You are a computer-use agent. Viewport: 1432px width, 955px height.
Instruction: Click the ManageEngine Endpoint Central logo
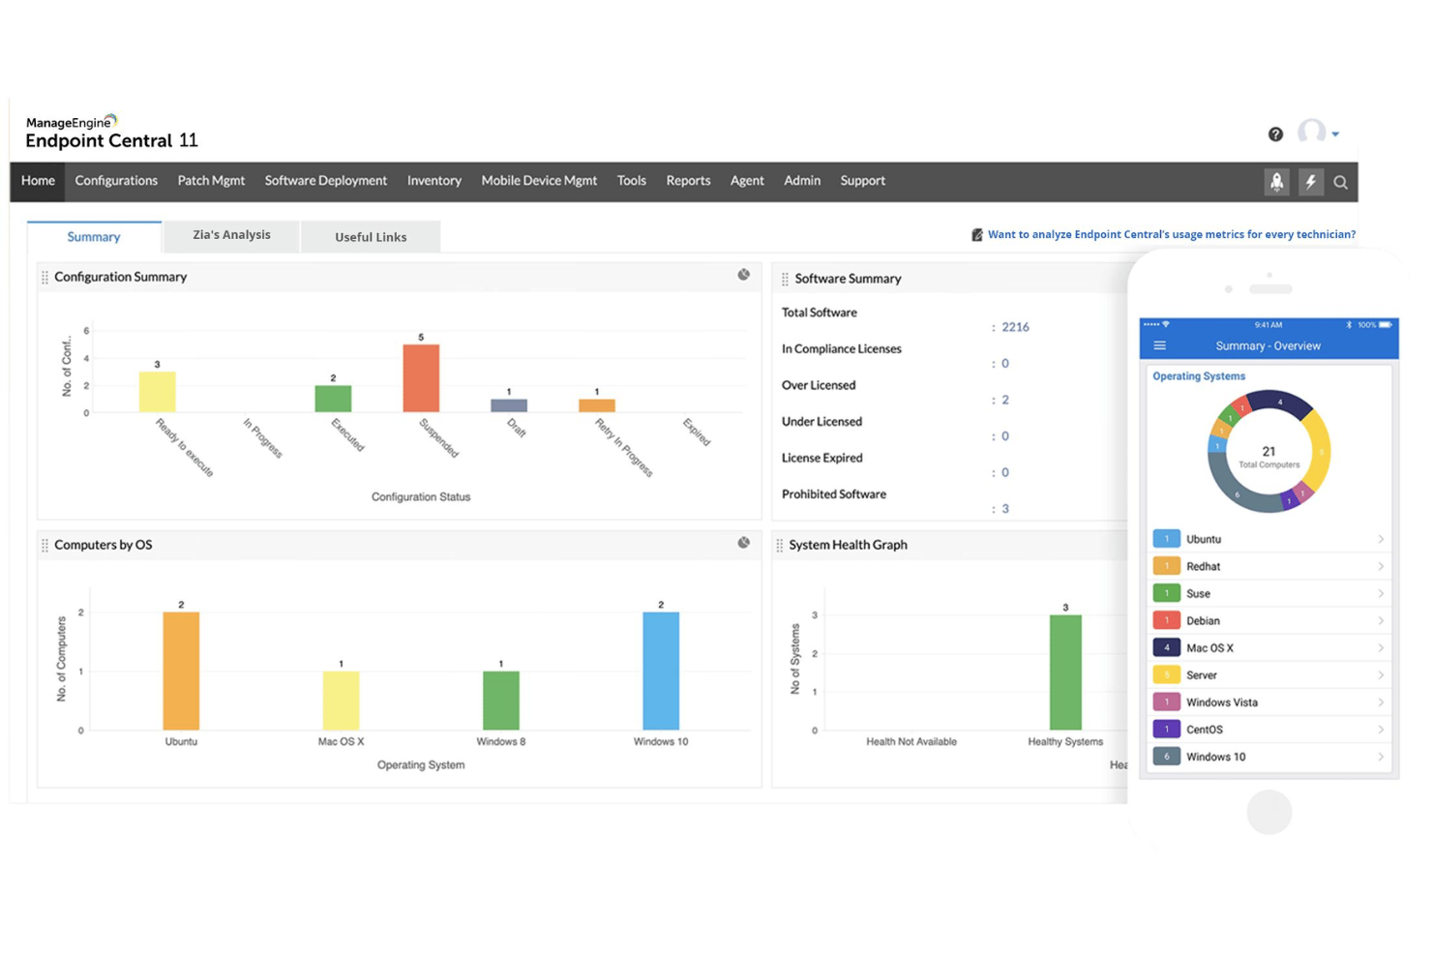point(111,133)
